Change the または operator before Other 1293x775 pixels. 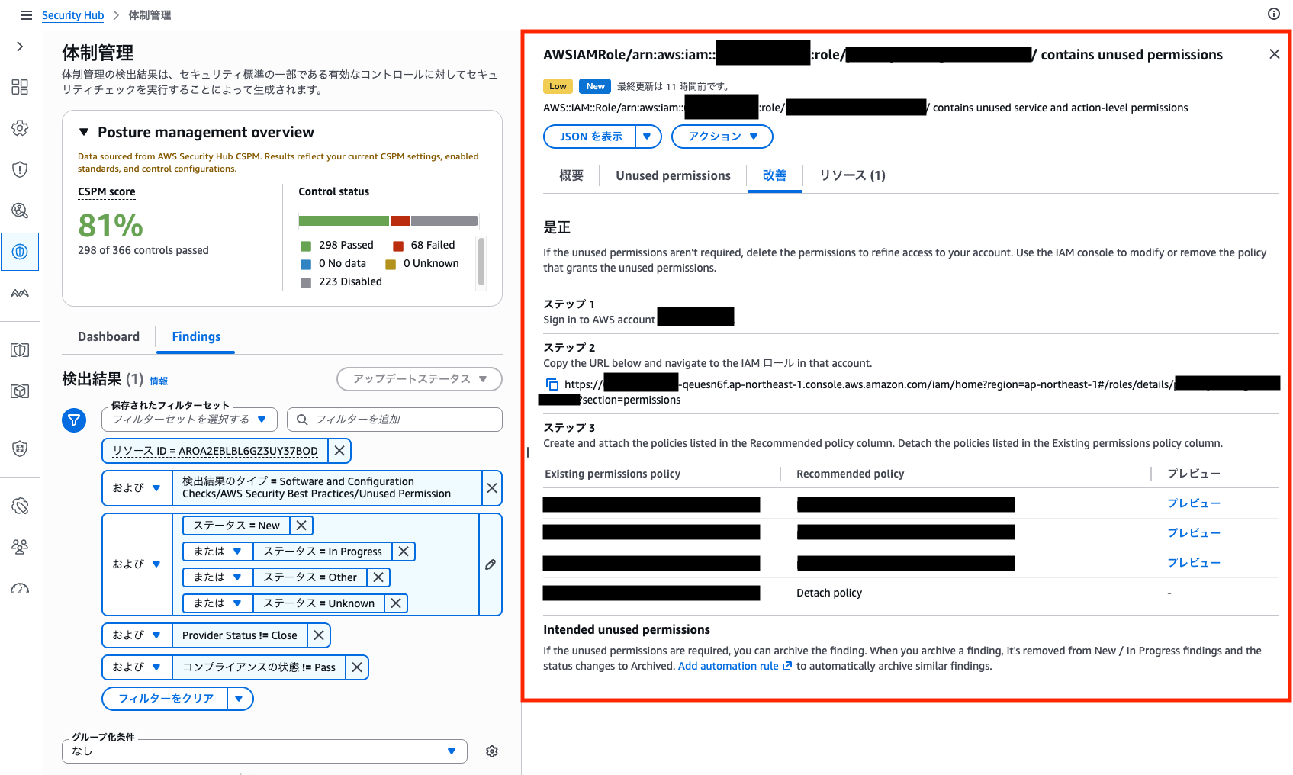tap(218, 577)
